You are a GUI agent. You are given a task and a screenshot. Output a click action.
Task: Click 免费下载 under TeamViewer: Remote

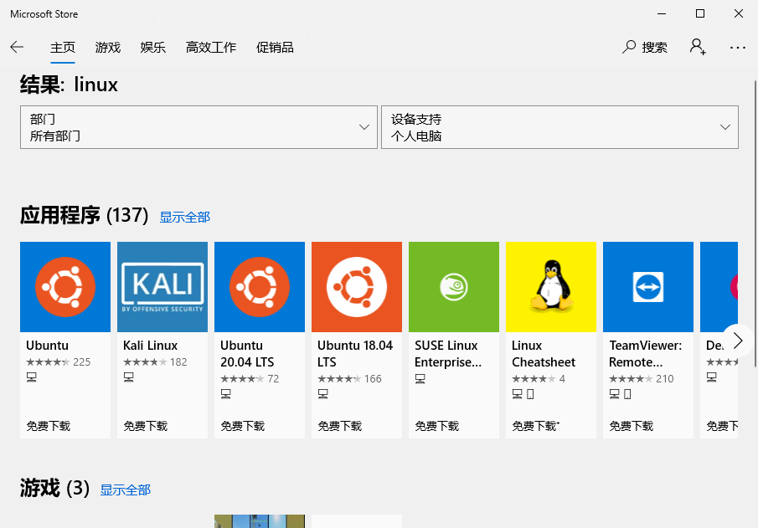[x=632, y=426]
